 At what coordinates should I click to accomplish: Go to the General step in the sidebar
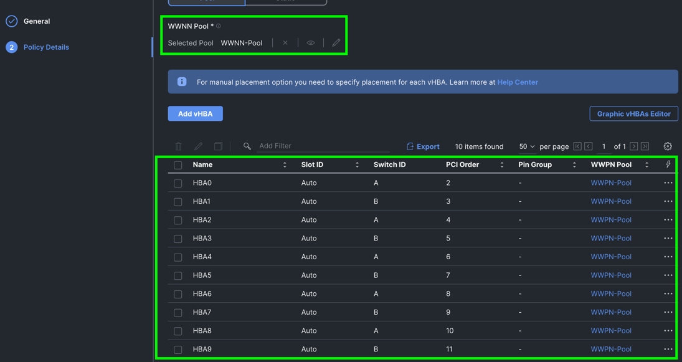point(37,21)
